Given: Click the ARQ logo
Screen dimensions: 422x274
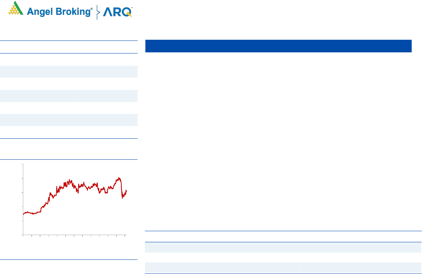Looking at the screenshot, I should (x=118, y=12).
